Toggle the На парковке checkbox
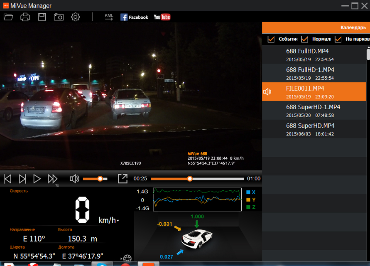Viewport: 370px width, 266px height. [x=338, y=39]
